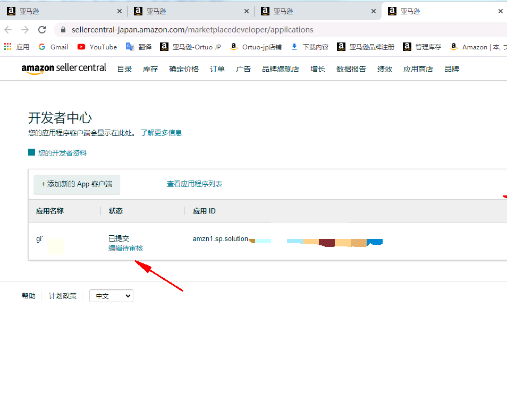Click the browser back navigation arrow
The width and height of the screenshot is (507, 394).
coord(8,30)
